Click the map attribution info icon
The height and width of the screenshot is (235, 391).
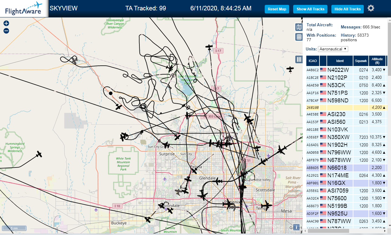(x=296, y=227)
